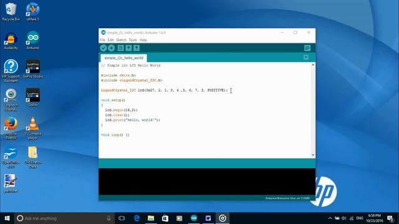
Task: Click the lcd.clear() line
Action: (117, 115)
